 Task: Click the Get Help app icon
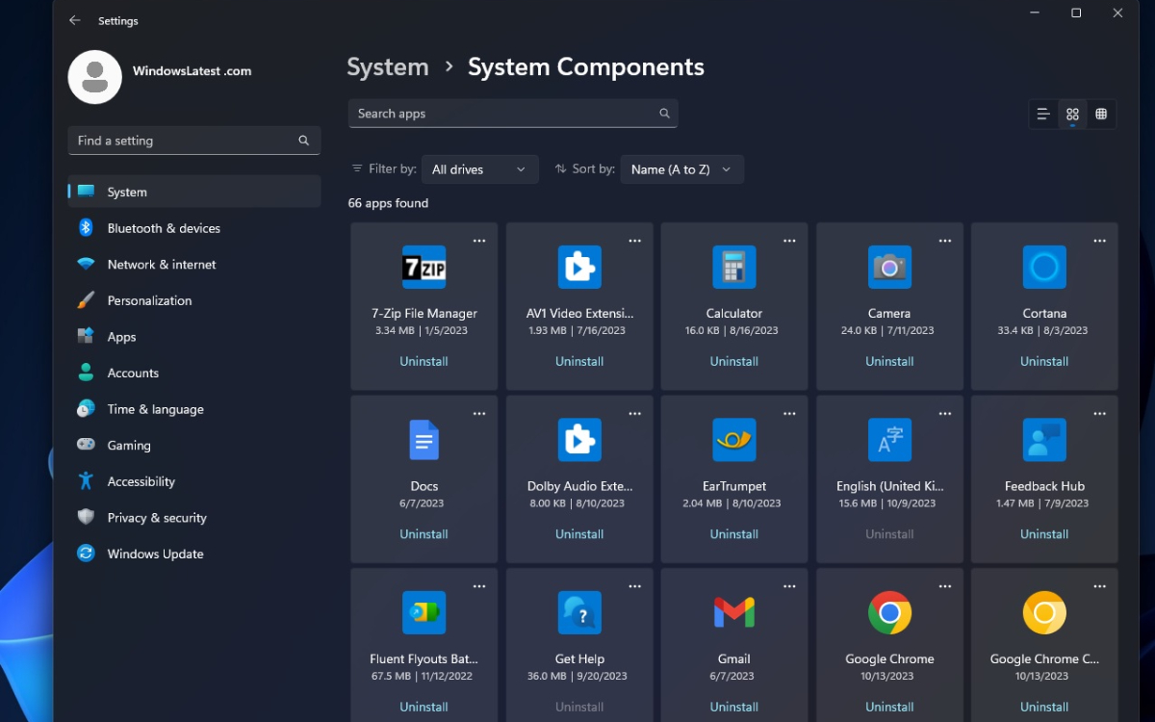(x=579, y=612)
